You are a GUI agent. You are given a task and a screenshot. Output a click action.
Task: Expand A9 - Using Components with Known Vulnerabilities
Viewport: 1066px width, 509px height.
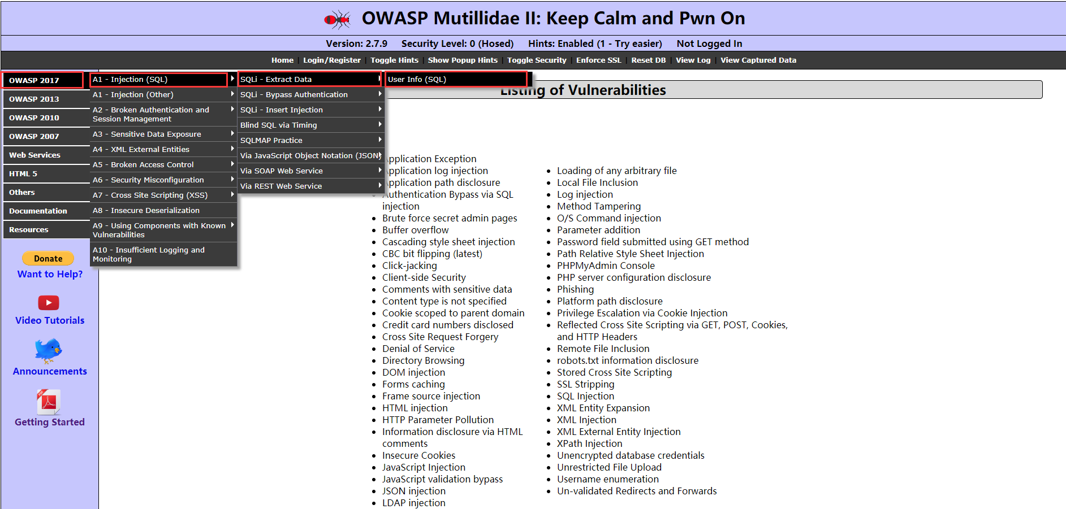pyautogui.click(x=163, y=230)
